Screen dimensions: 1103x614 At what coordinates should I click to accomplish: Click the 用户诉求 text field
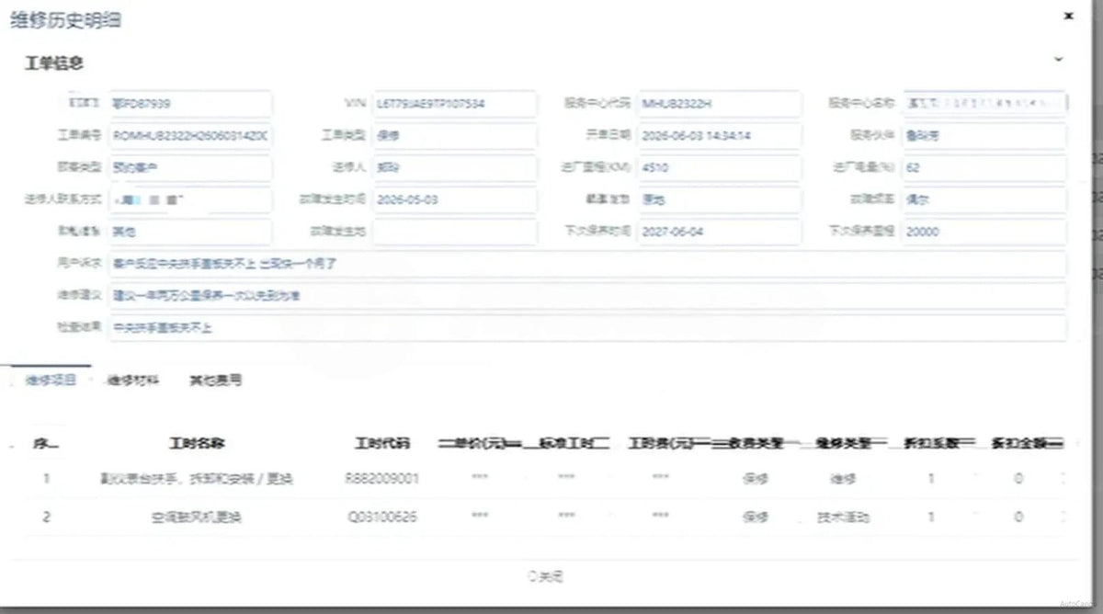[x=587, y=265]
